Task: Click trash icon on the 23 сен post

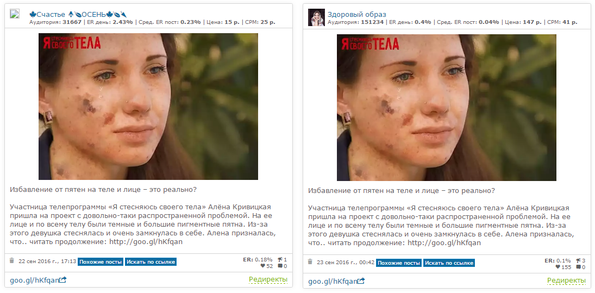Action: [x=310, y=262]
